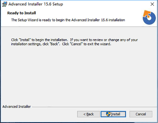Cancel the setup wizard
Image resolution: width=158 pixels, height=123 pixels.
tap(141, 114)
